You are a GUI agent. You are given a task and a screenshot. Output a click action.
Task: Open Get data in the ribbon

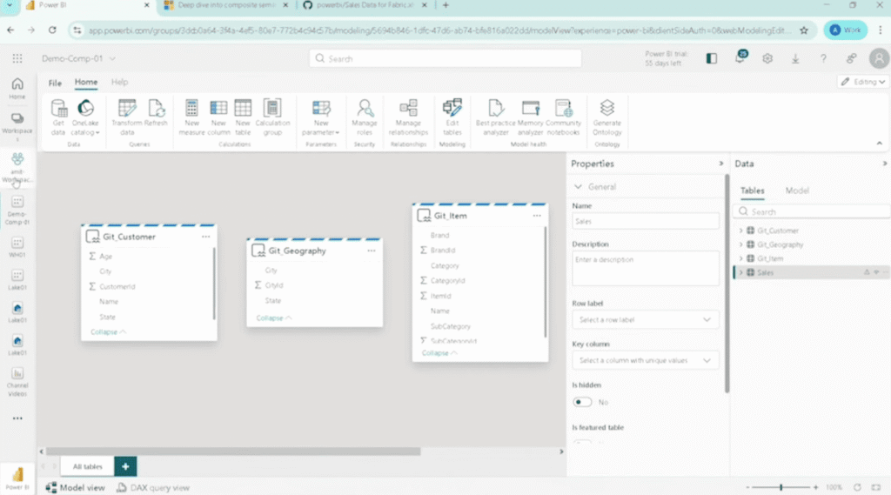coord(58,117)
